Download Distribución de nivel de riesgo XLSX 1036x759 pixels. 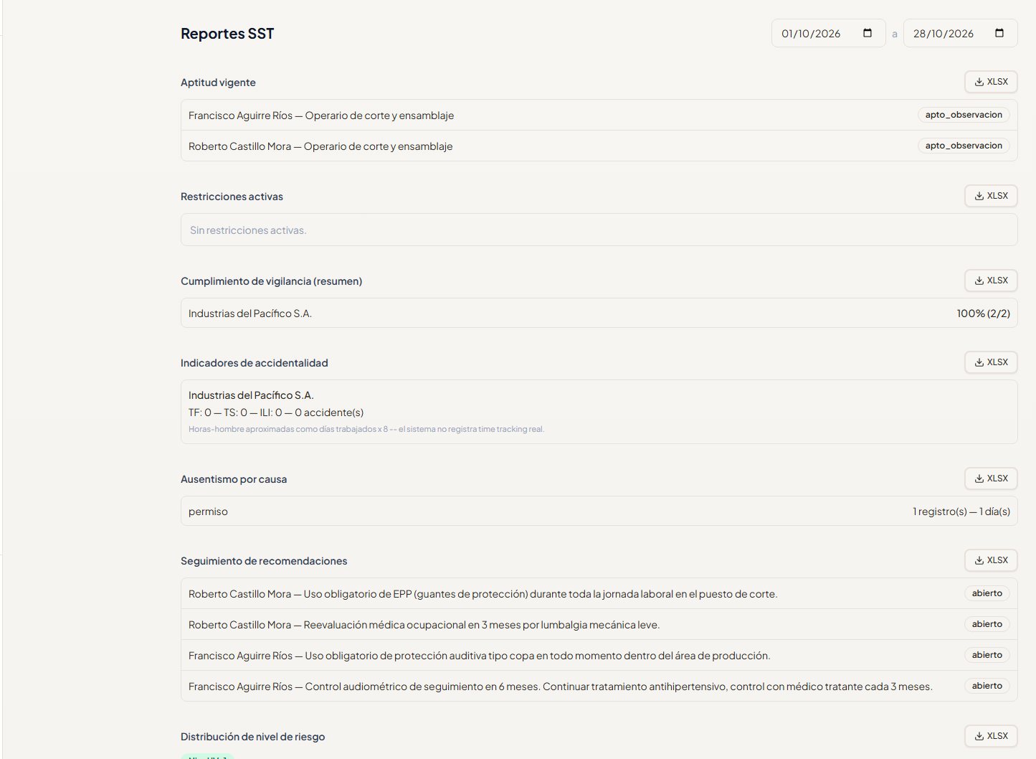[x=991, y=736]
